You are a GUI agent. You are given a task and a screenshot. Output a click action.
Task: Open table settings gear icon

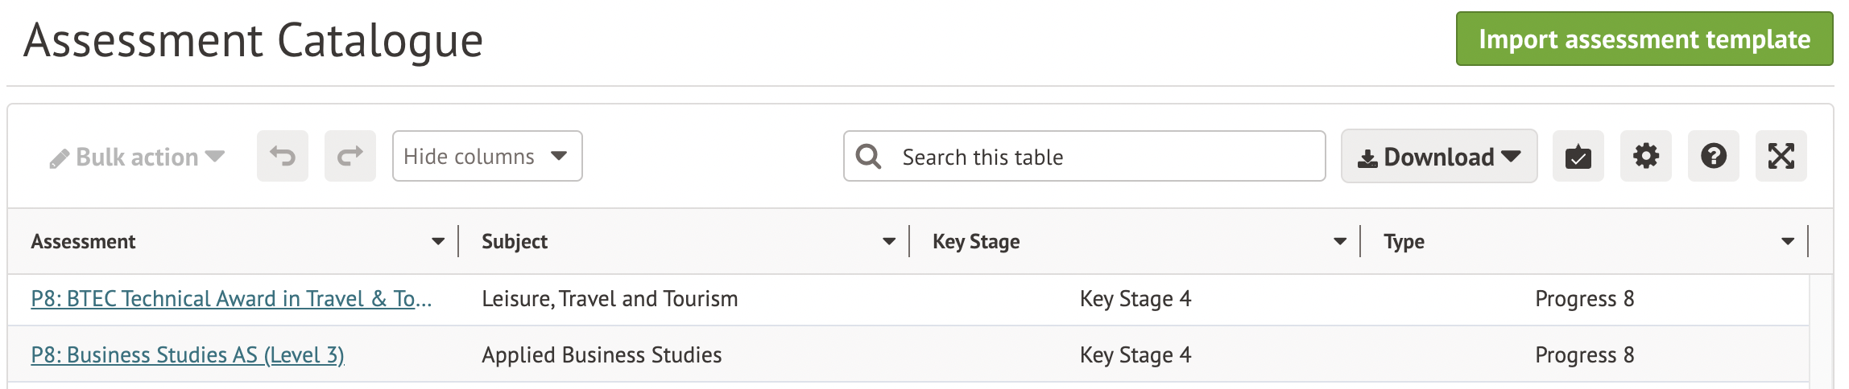(1645, 156)
